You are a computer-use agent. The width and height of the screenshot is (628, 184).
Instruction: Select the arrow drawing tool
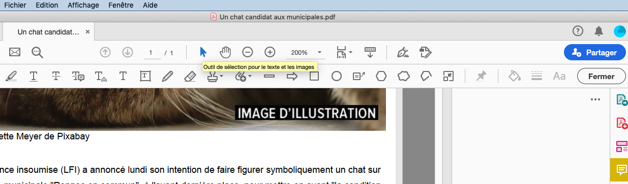pyautogui.click(x=292, y=76)
